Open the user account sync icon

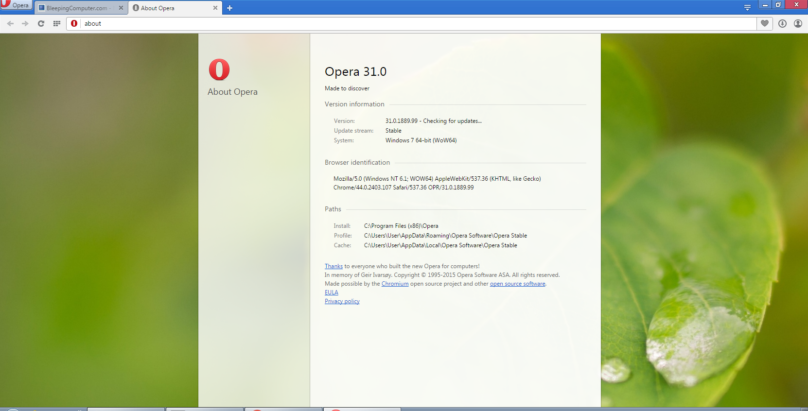coord(798,23)
